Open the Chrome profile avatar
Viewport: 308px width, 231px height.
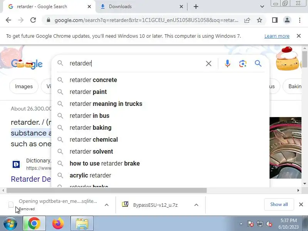coord(287,20)
